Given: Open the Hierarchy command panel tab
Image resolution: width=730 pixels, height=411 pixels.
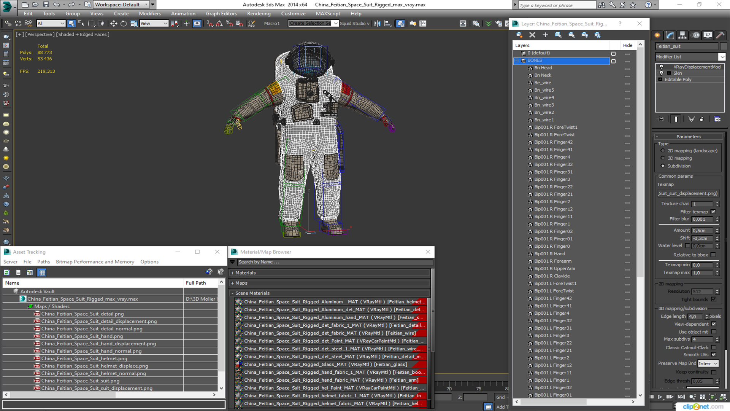Looking at the screenshot, I should (x=682, y=35).
